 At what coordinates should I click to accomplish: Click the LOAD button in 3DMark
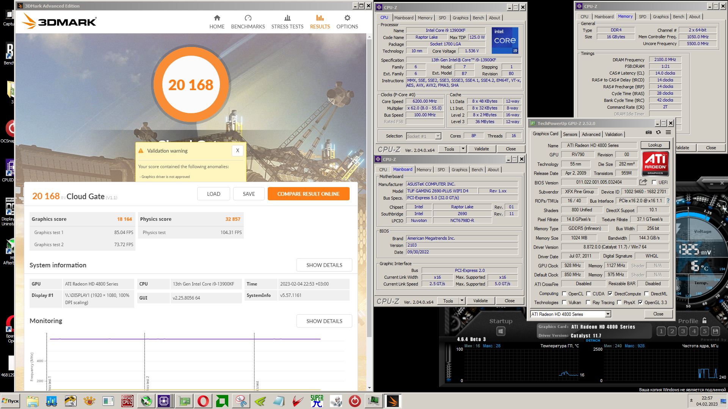pyautogui.click(x=213, y=194)
